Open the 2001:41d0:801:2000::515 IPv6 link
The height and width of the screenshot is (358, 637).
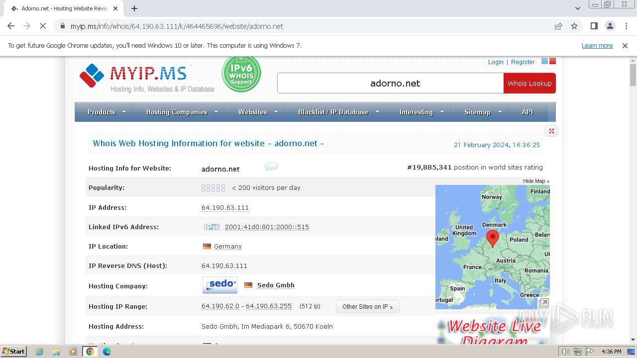coord(267,227)
